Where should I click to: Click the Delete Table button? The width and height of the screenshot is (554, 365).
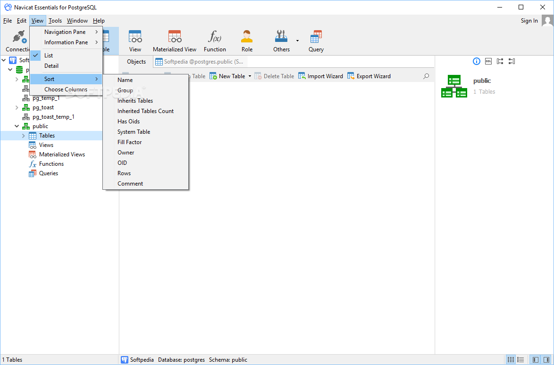274,76
